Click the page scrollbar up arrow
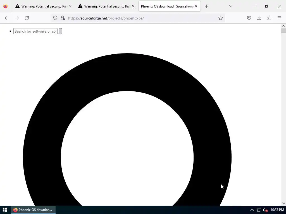This screenshot has height=214, width=286. 284,26
